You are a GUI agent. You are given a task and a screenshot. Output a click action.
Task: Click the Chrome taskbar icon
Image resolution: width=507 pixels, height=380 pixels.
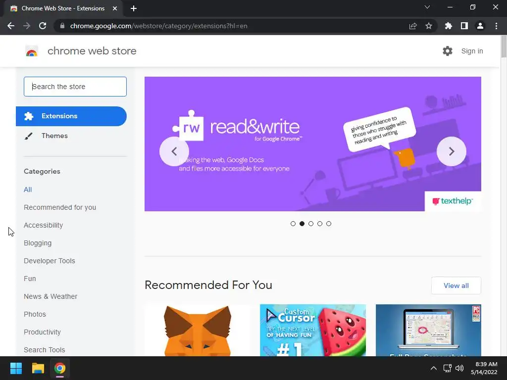point(60,368)
